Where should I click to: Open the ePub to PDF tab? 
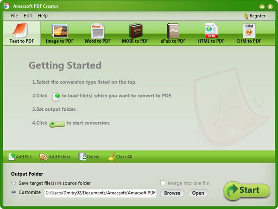tap(173, 33)
